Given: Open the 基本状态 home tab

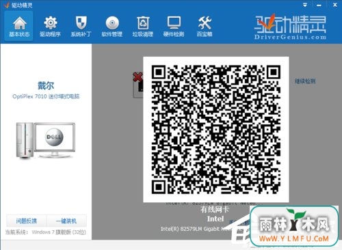Looking at the screenshot, I should [19, 27].
